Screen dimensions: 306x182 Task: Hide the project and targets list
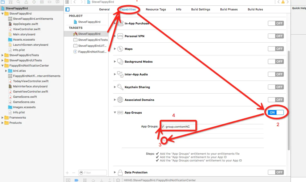click(68, 9)
